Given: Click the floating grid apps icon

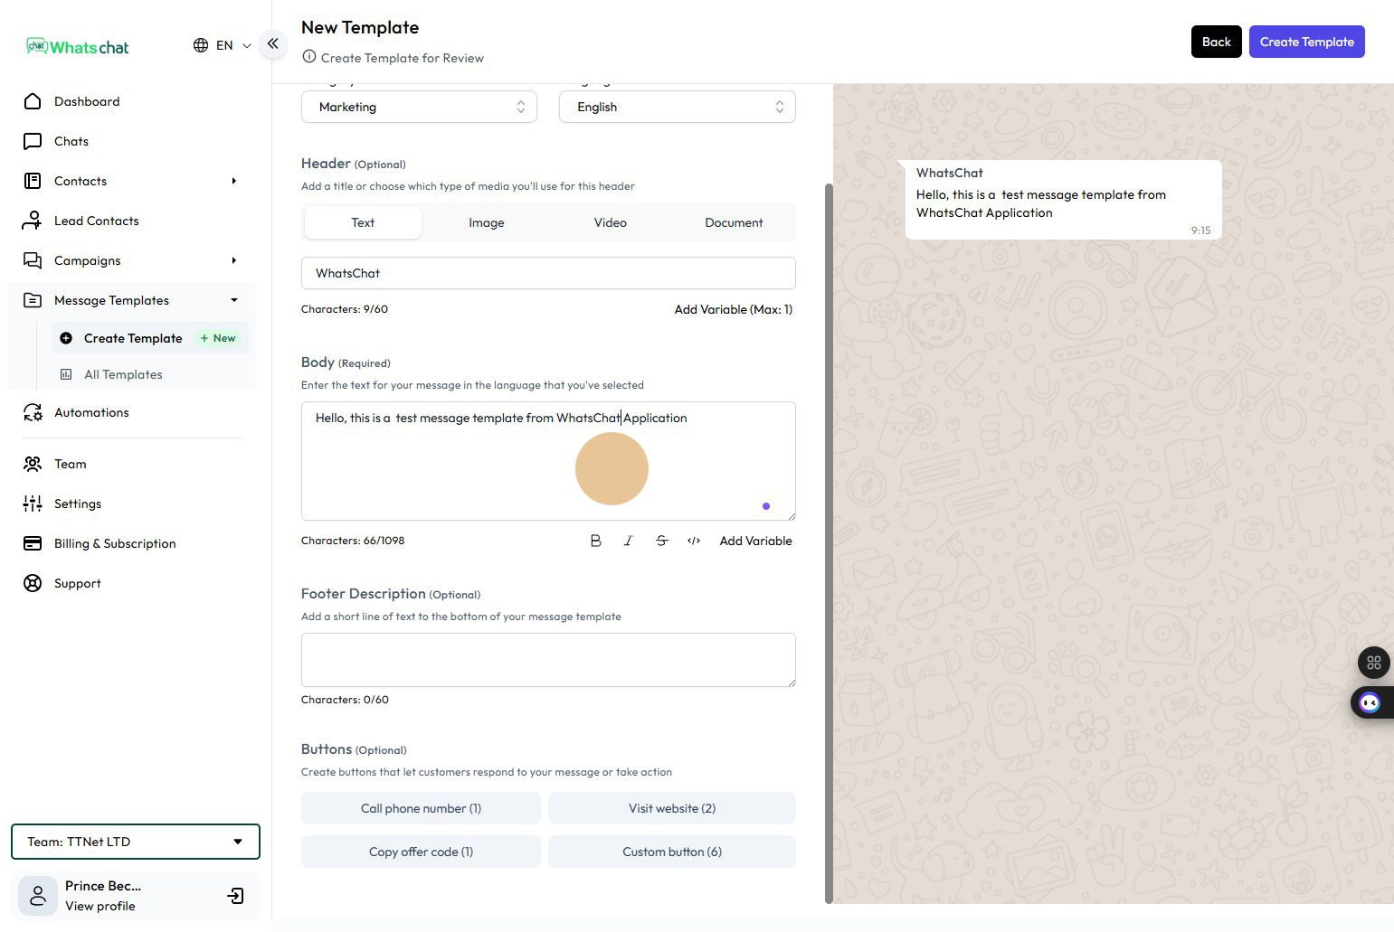Looking at the screenshot, I should point(1373,663).
